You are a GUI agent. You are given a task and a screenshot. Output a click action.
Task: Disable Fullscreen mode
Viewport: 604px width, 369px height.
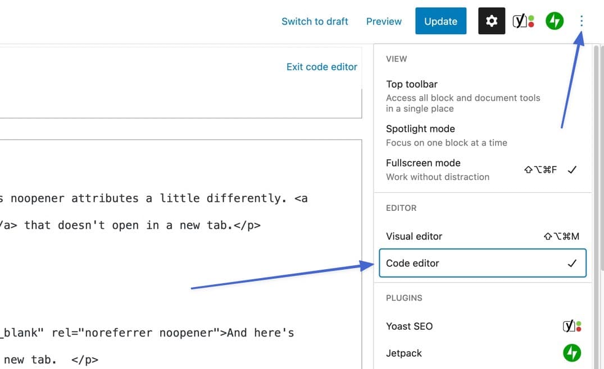pyautogui.click(x=423, y=163)
